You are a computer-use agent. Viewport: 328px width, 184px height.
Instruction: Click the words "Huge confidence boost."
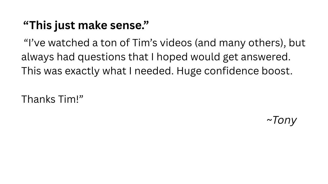click(234, 71)
